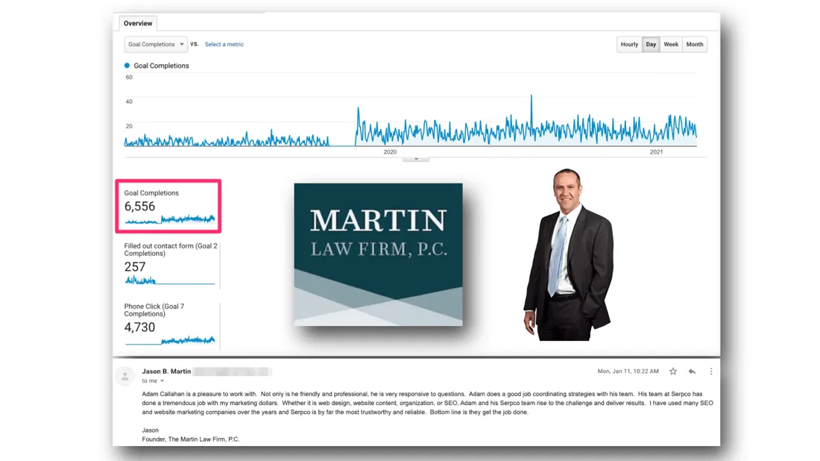Select the Goal Completions 6,556 scorecard
820x461 pixels.
tap(168, 206)
